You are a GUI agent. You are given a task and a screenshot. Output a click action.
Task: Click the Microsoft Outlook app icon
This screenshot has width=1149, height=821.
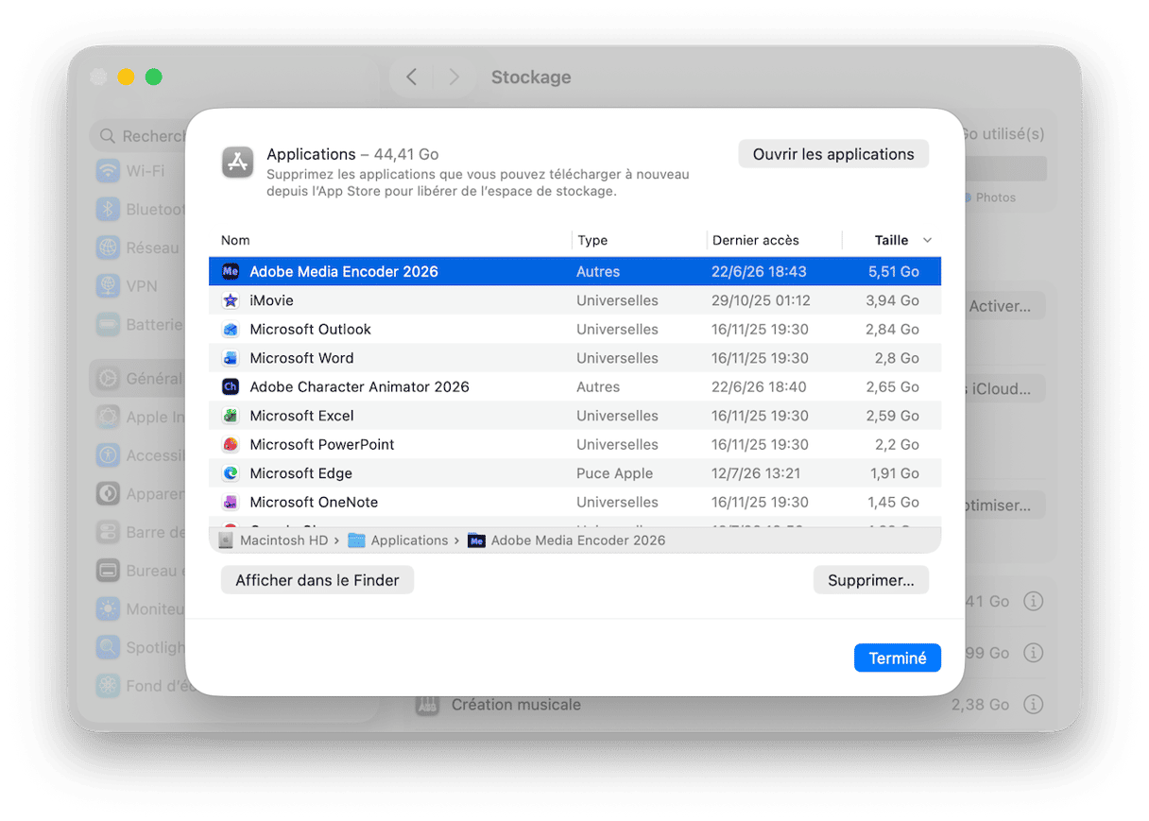pyautogui.click(x=231, y=330)
